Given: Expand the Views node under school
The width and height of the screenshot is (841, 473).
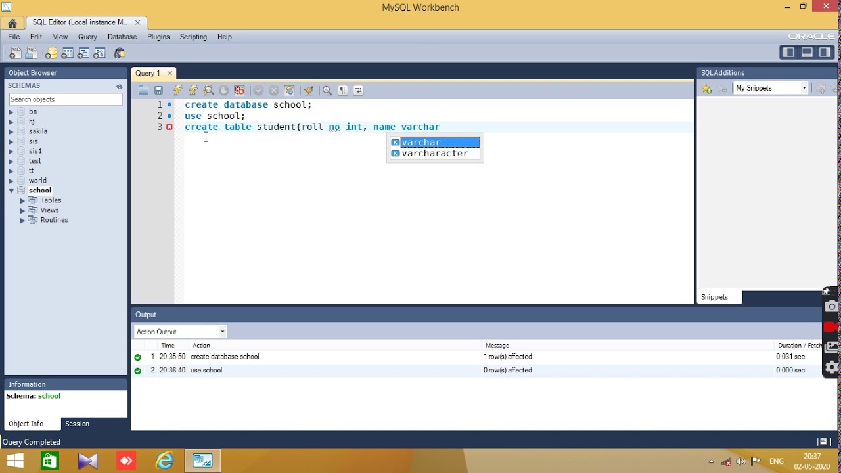Looking at the screenshot, I should click(22, 210).
